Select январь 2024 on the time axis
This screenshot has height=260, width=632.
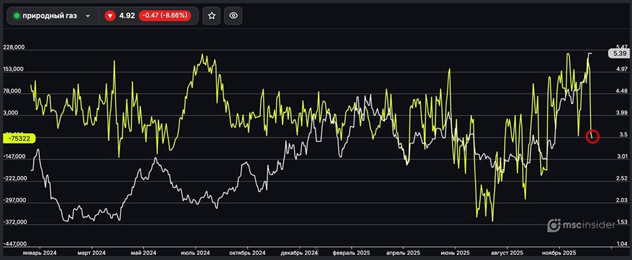click(39, 252)
